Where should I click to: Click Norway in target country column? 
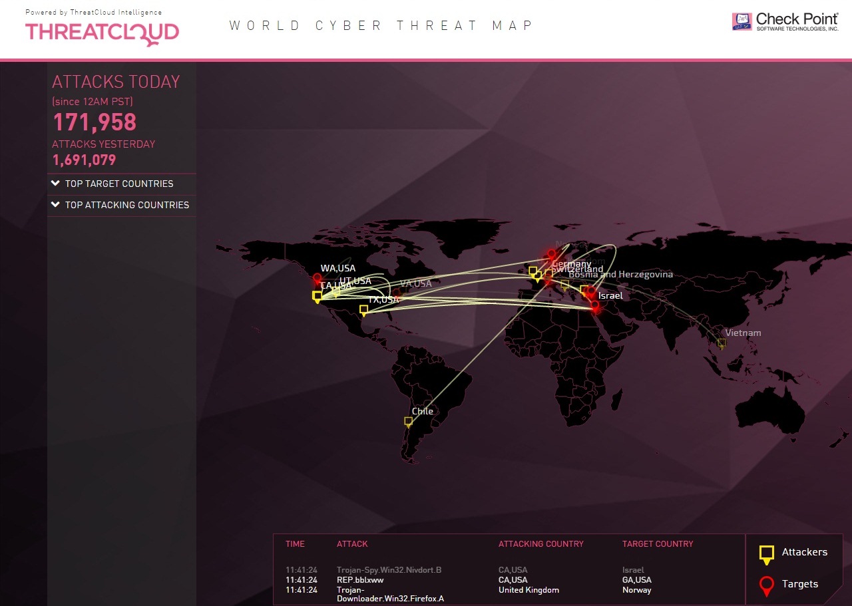pyautogui.click(x=637, y=590)
